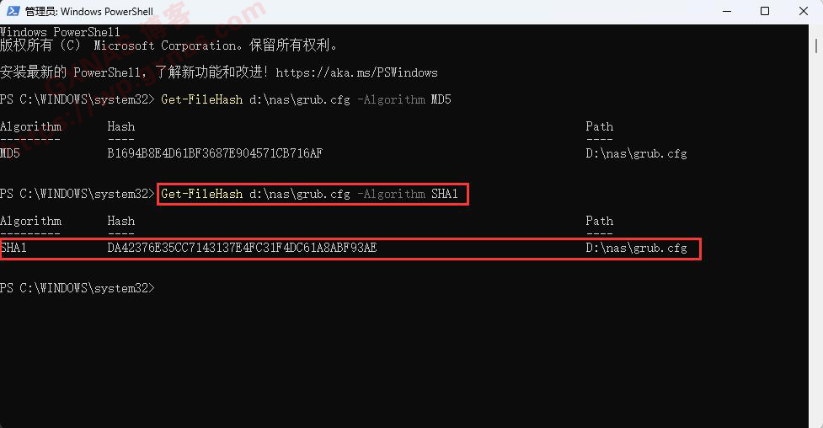823x428 pixels.
Task: Click the D:\nas\grub.cfg path in SHA1 row
Action: 636,248
